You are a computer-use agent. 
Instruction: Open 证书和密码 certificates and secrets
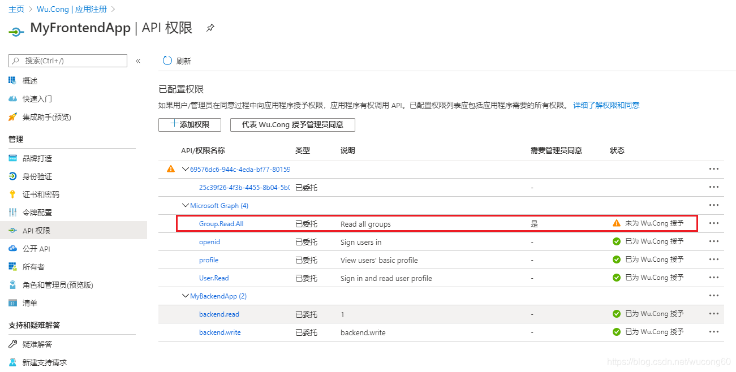[x=41, y=194]
